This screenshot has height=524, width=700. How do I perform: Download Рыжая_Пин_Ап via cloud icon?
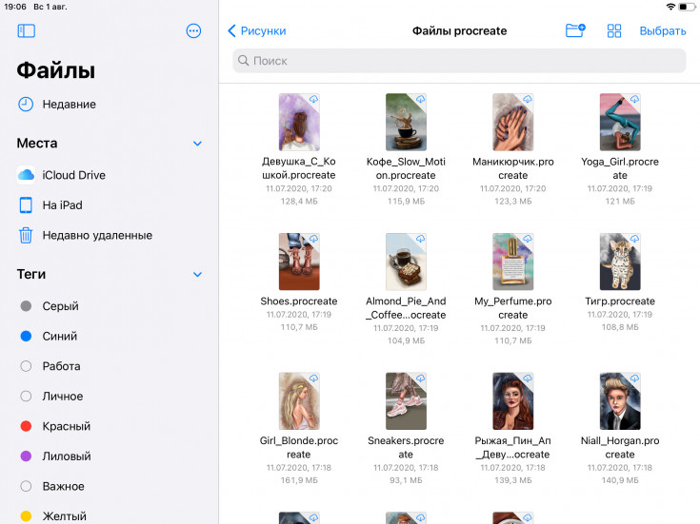(528, 378)
